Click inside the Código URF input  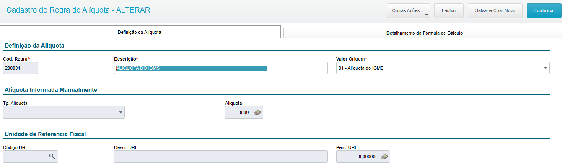click(25, 156)
